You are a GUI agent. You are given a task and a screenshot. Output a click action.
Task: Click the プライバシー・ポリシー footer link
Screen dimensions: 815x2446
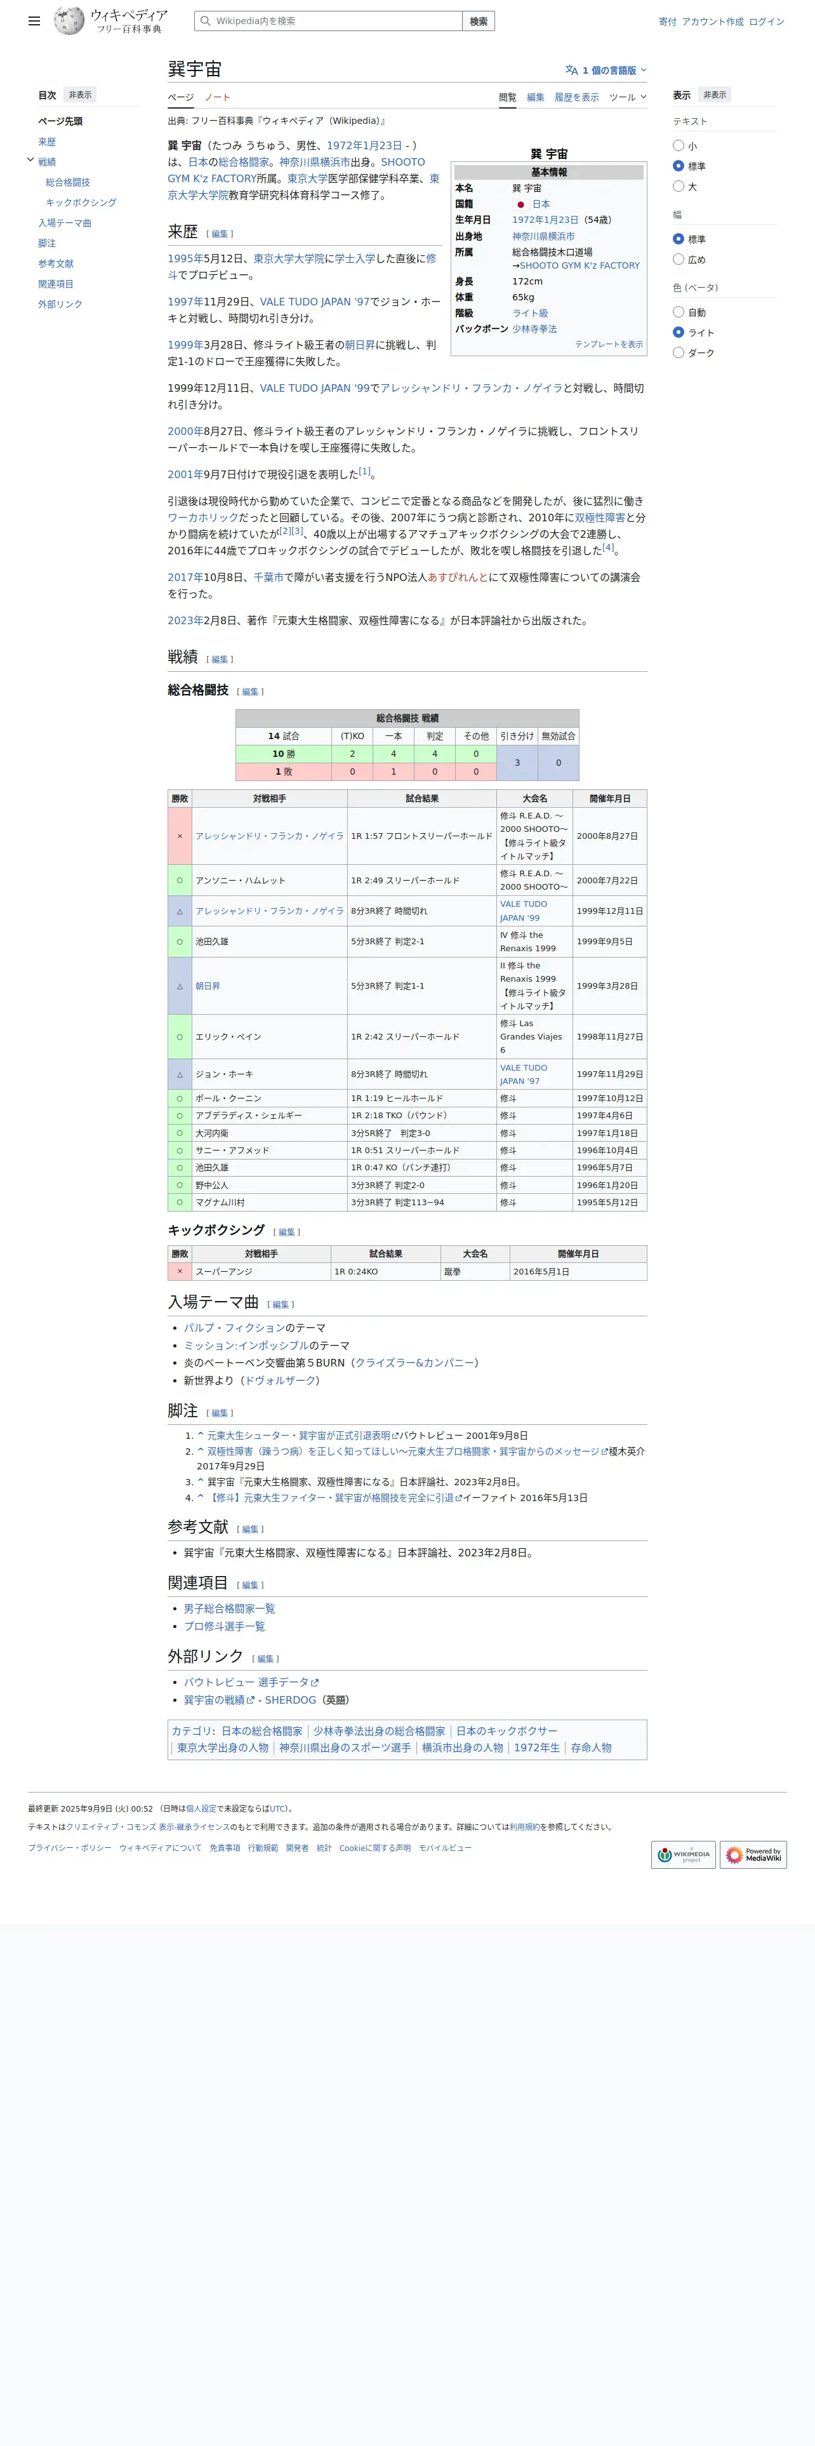click(x=69, y=1848)
